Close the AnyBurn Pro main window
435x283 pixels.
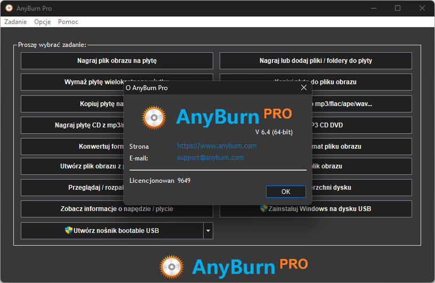coord(422,8)
